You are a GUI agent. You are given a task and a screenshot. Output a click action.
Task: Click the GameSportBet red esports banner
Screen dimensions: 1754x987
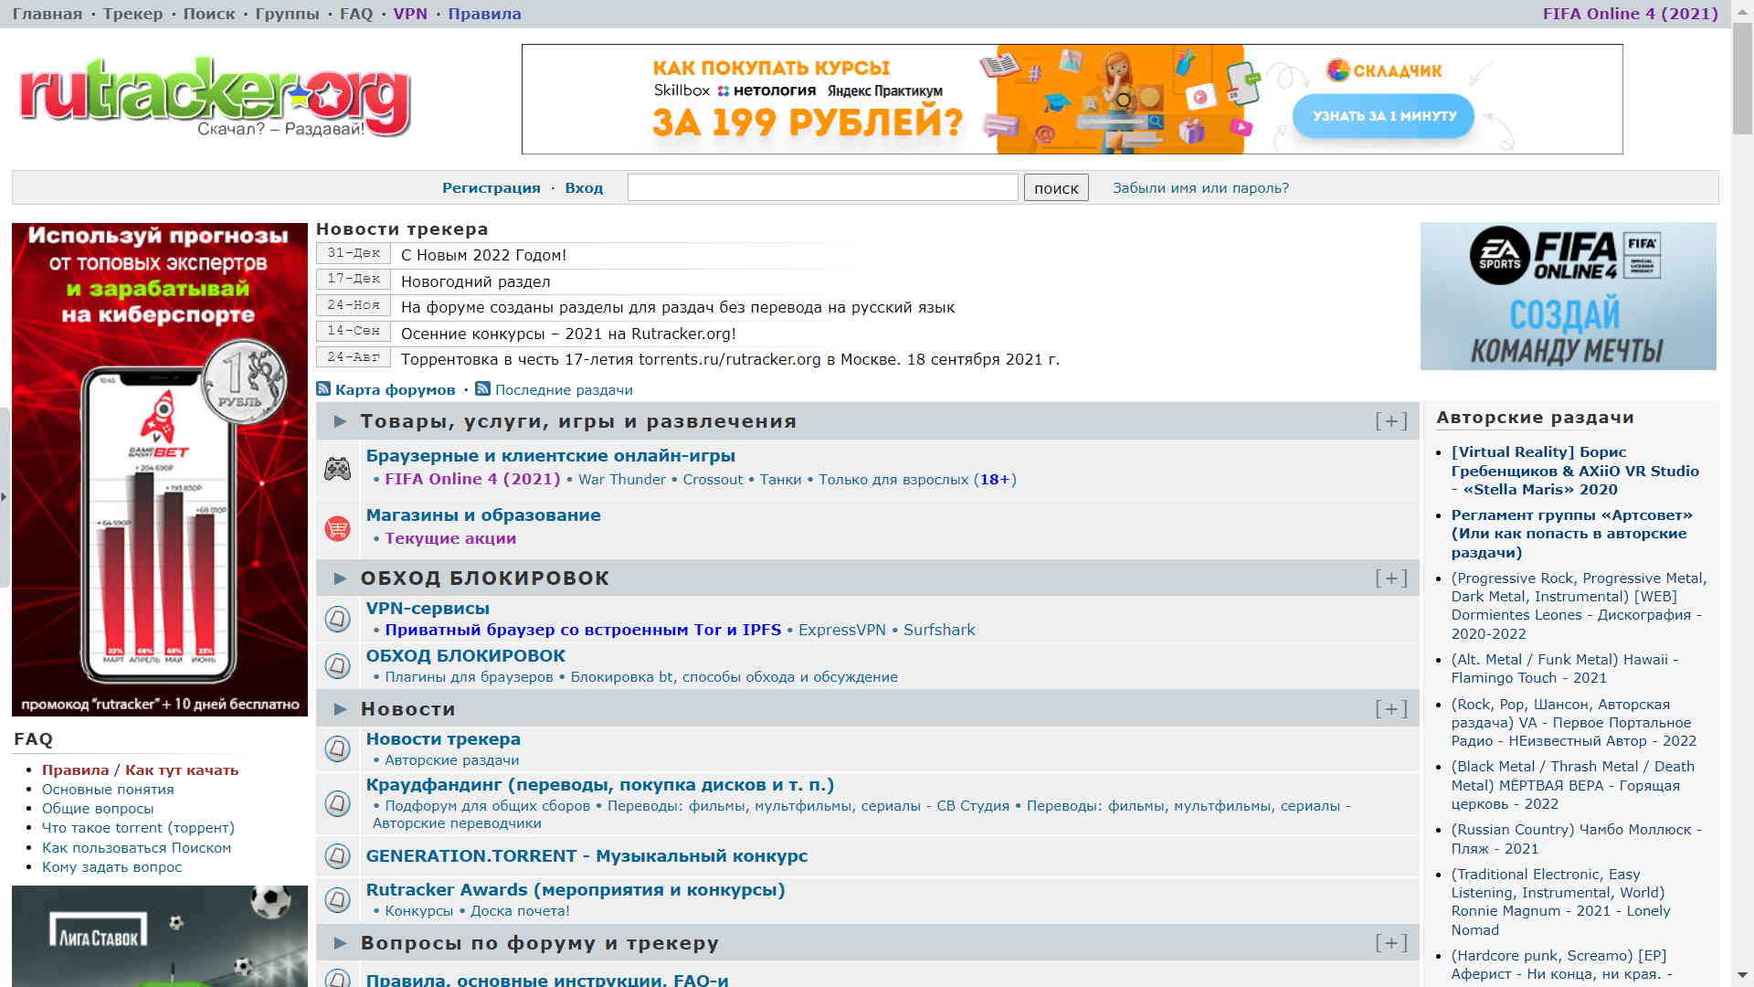160,470
